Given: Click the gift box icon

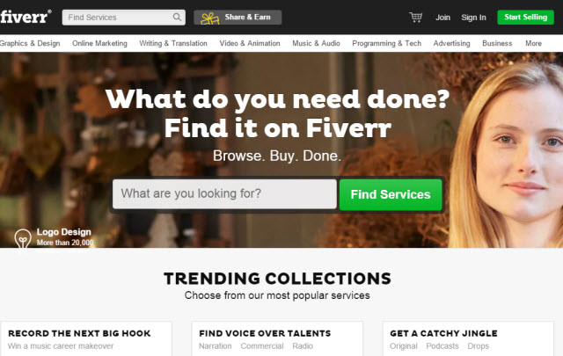Looking at the screenshot, I should click(209, 18).
